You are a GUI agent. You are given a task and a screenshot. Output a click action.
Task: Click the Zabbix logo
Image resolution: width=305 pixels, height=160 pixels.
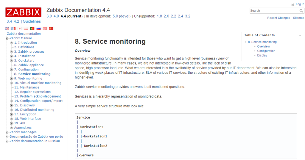23,12
